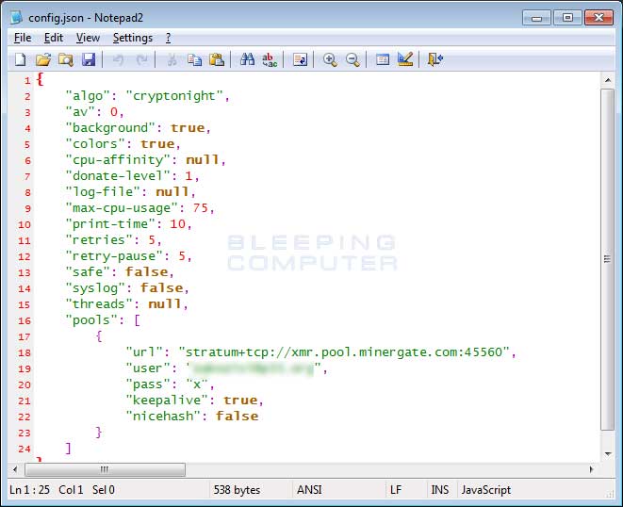623x507 pixels.
Task: Open the Edit menu
Action: 54,38
